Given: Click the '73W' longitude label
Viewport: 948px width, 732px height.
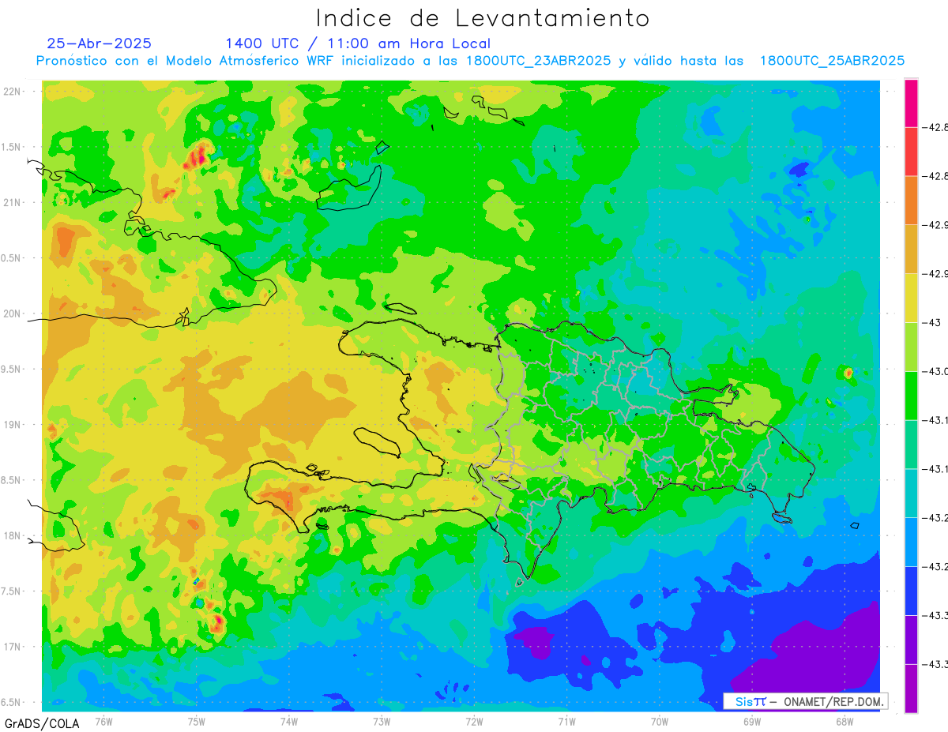Looking at the screenshot, I should (382, 721).
